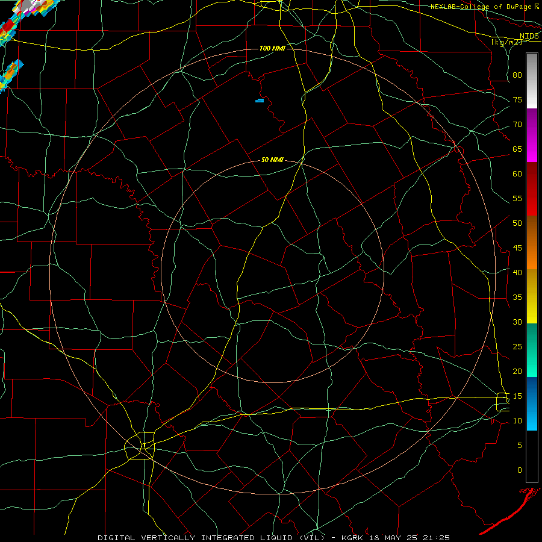Click the "100 NMI" range ring label

[x=272, y=48]
